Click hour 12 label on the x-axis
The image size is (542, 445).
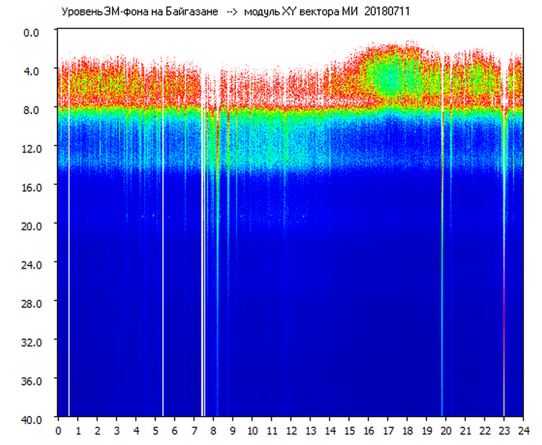[291, 431]
